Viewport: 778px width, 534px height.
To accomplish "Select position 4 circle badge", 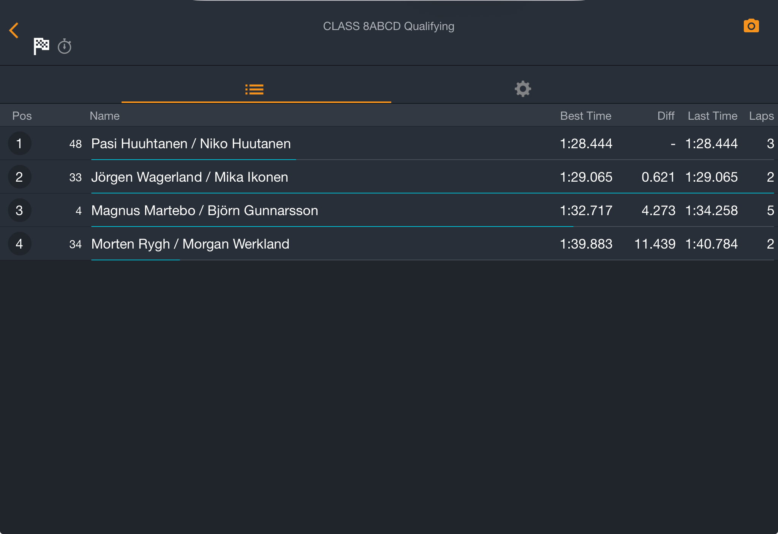I will (19, 244).
